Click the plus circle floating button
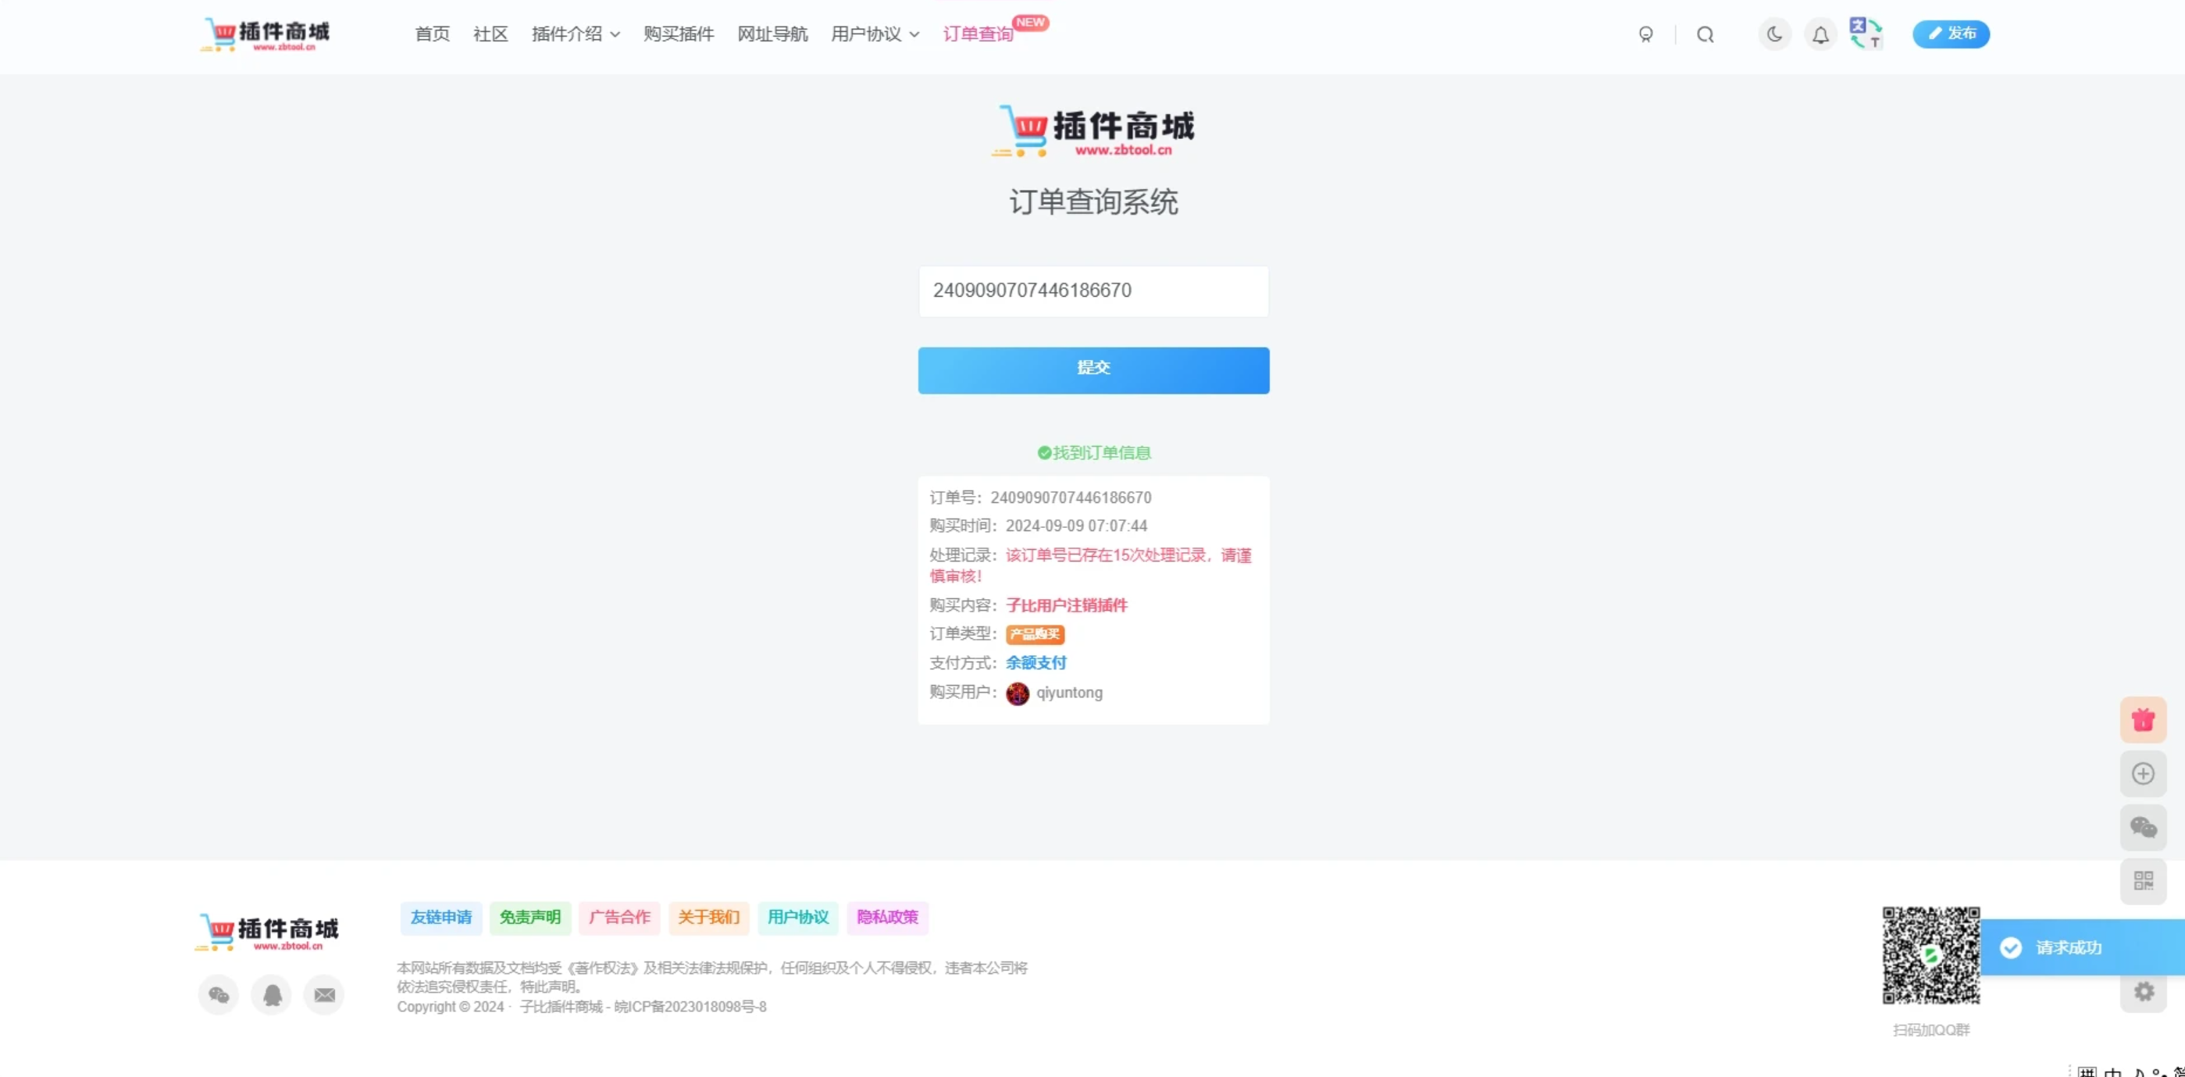Image resolution: width=2185 pixels, height=1077 pixels. (x=2144, y=773)
